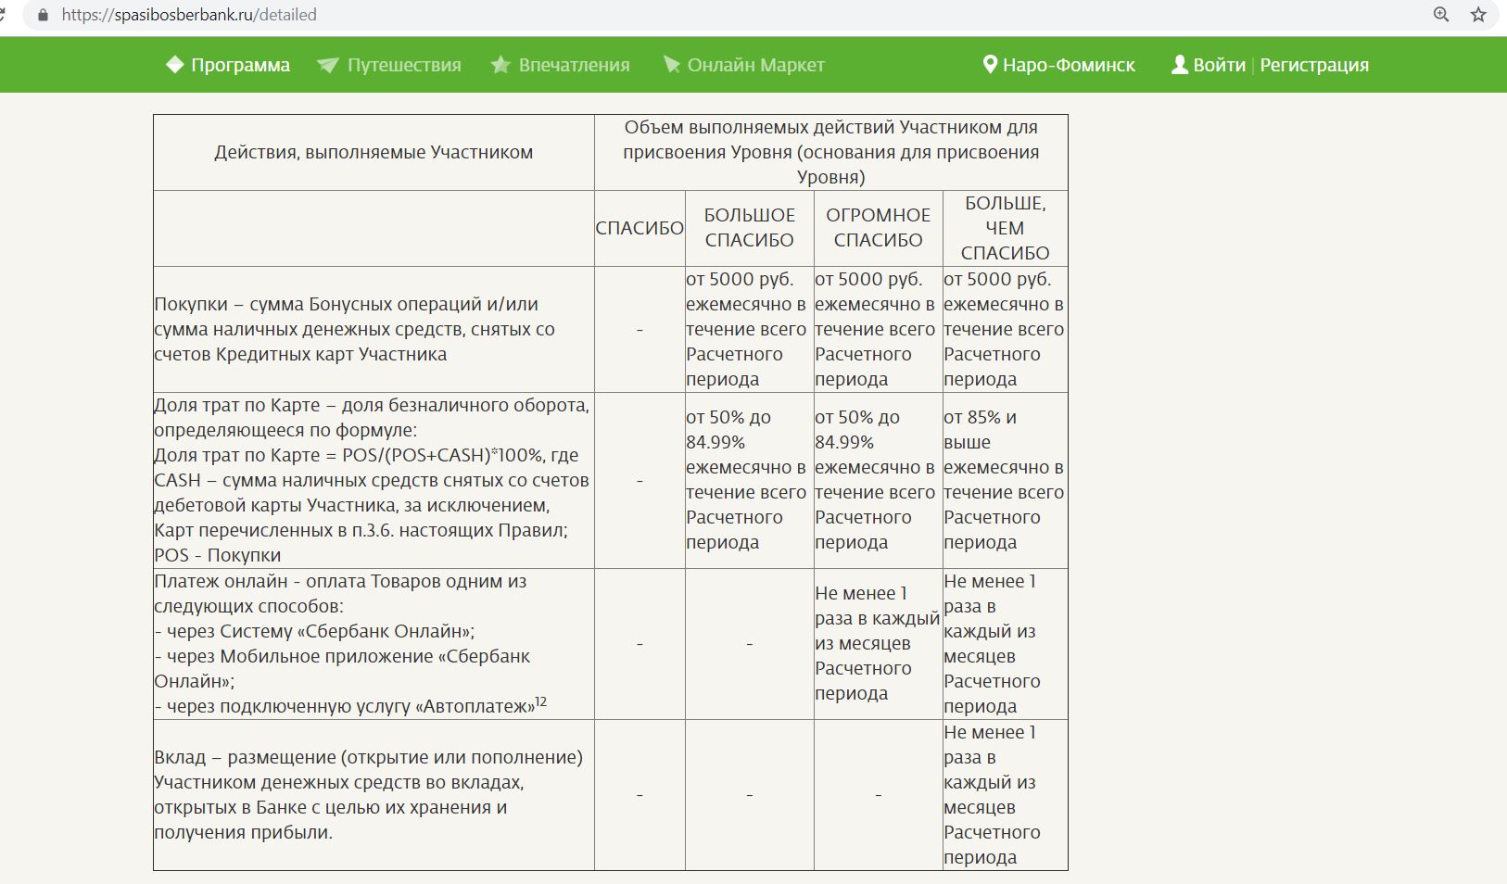Click the dash in Платеж онлайн row under БОЛЬШОЕ СПАСИБО

pyautogui.click(x=749, y=644)
